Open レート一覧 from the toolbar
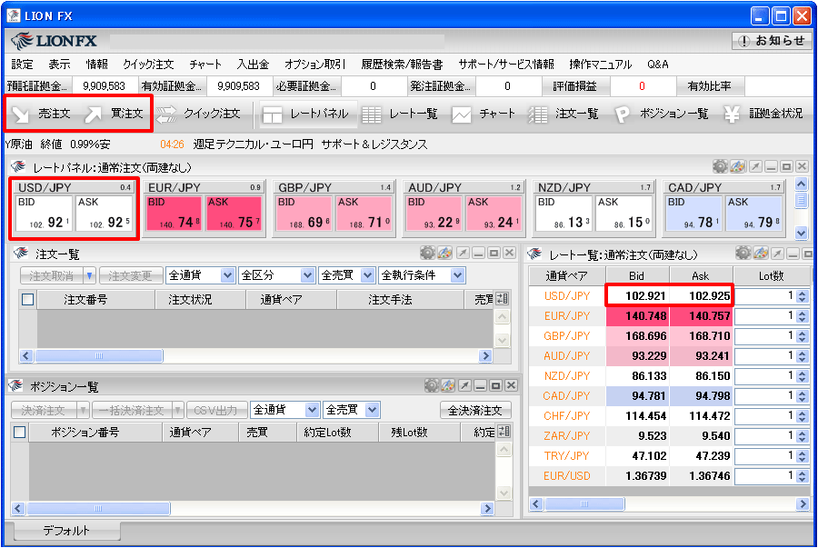 click(x=400, y=114)
